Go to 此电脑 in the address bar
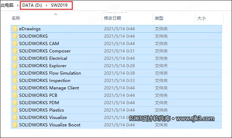232x138 pixels. point(7,5)
